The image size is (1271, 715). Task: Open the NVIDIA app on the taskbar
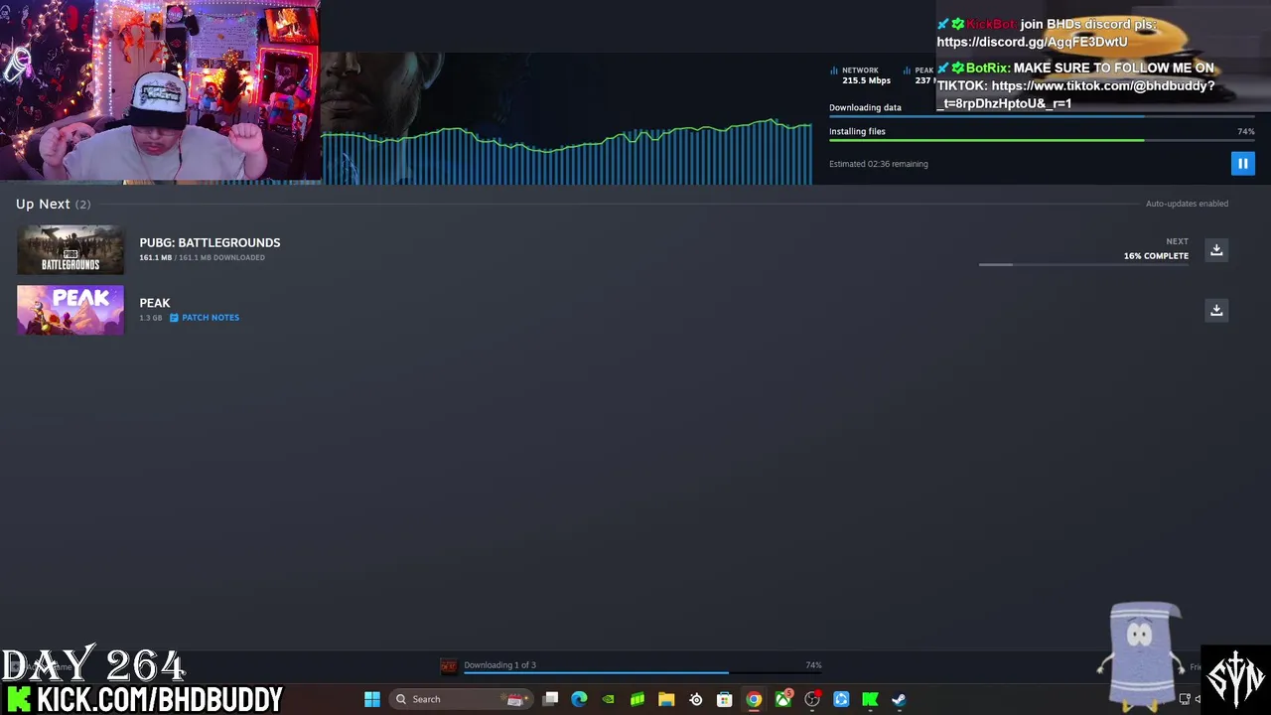click(608, 699)
